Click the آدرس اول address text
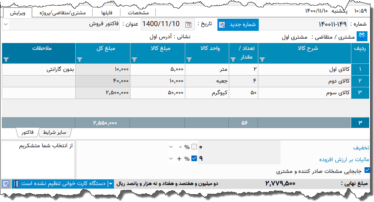This screenshot has height=202, width=374. pyautogui.click(x=161, y=36)
